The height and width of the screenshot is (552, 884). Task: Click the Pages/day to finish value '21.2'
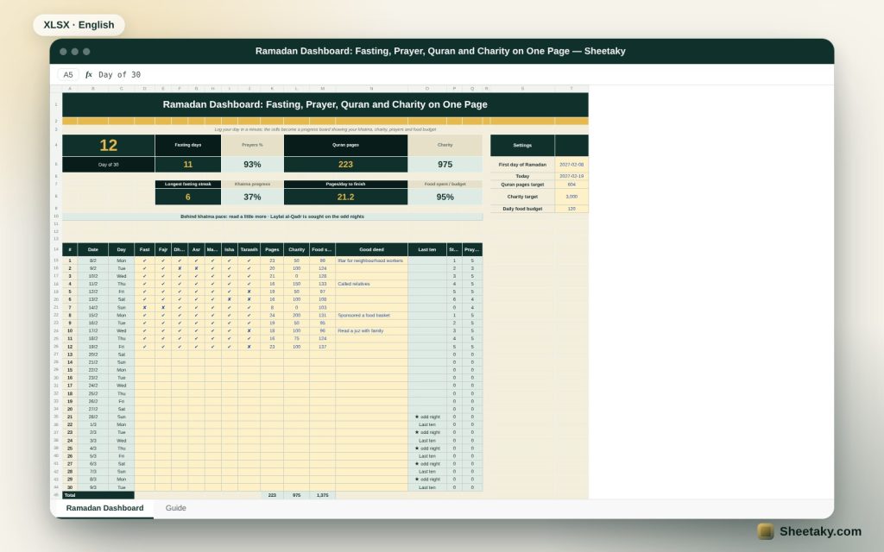click(x=345, y=197)
